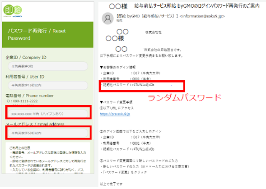
Task: Click sender address information@soku9.jp
Action: (202, 16)
